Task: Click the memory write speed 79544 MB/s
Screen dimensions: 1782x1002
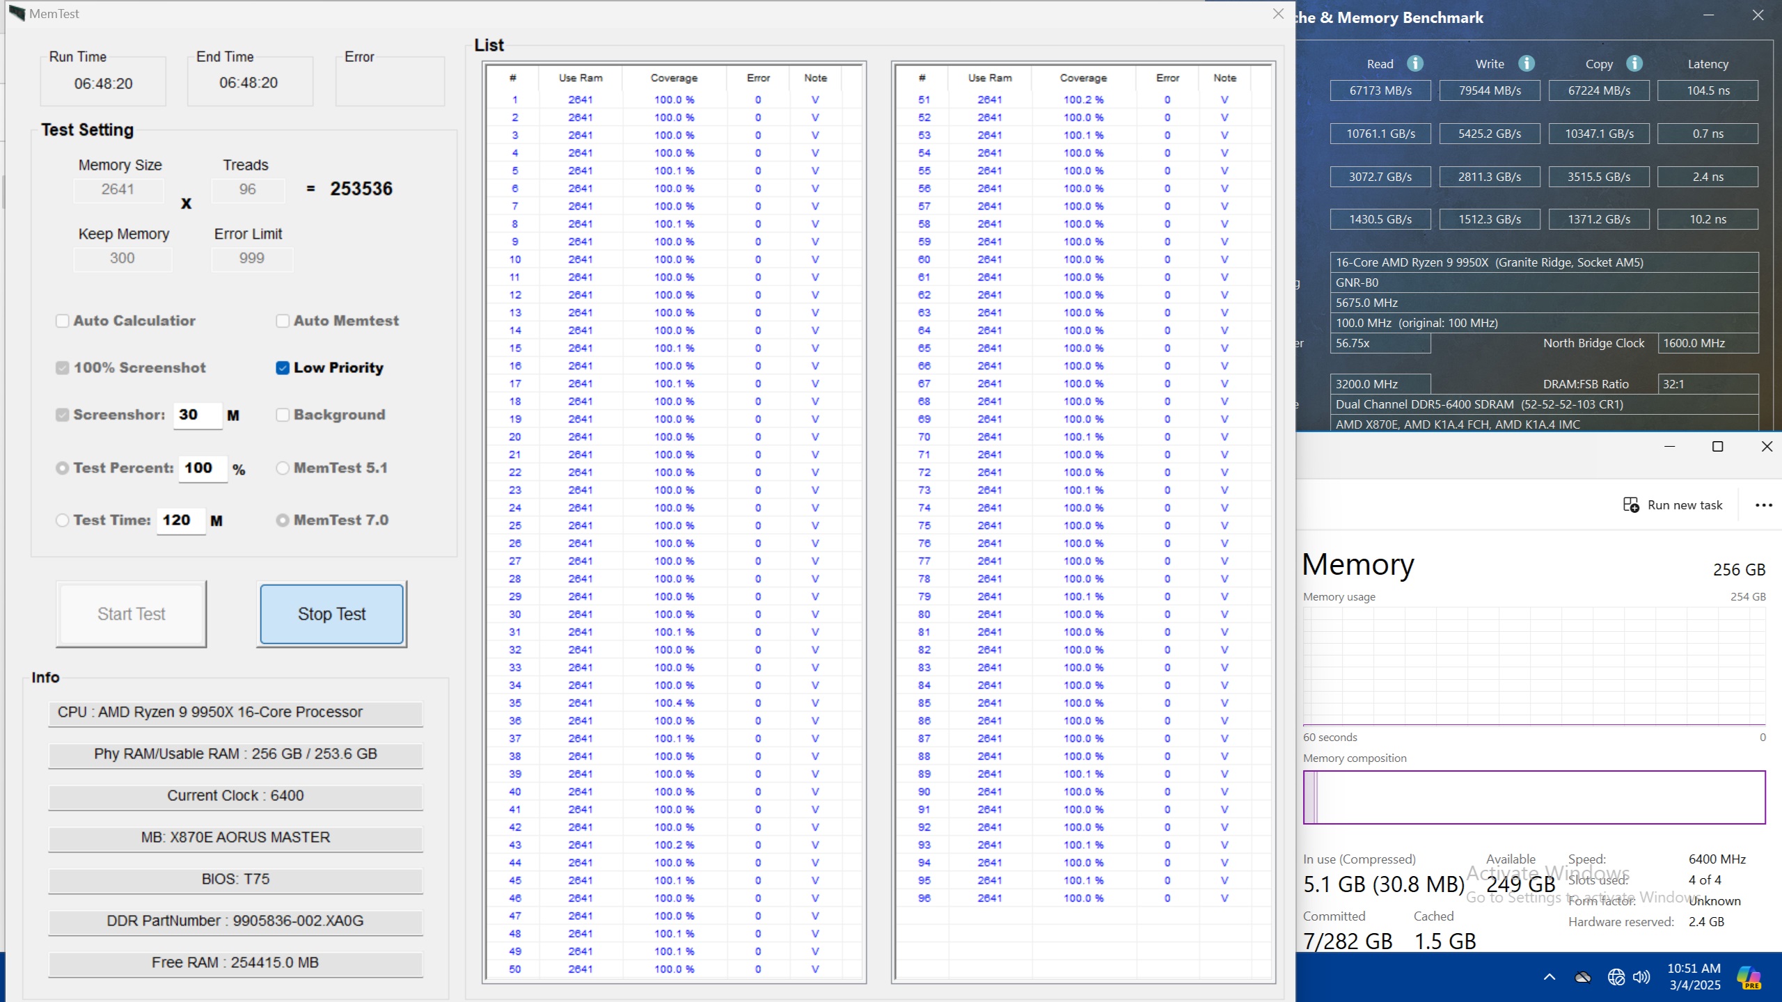Action: coord(1490,90)
